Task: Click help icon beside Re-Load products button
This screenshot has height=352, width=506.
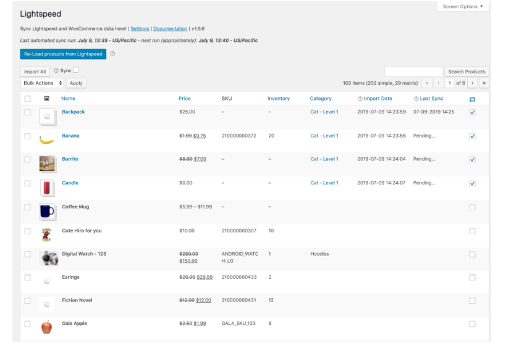Action: coord(112,54)
